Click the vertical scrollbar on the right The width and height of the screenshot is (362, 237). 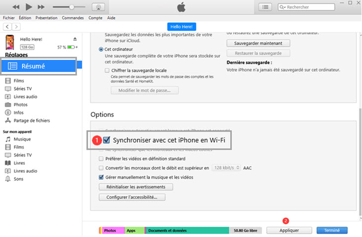pos(360,162)
